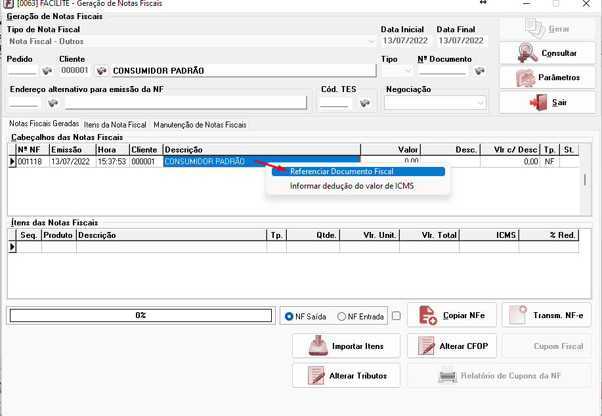The height and width of the screenshot is (416, 602).
Task: Click the Cupom Fiscal button
Action: pyautogui.click(x=546, y=346)
